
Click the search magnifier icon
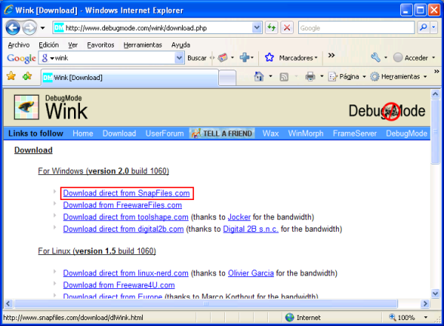click(x=423, y=28)
